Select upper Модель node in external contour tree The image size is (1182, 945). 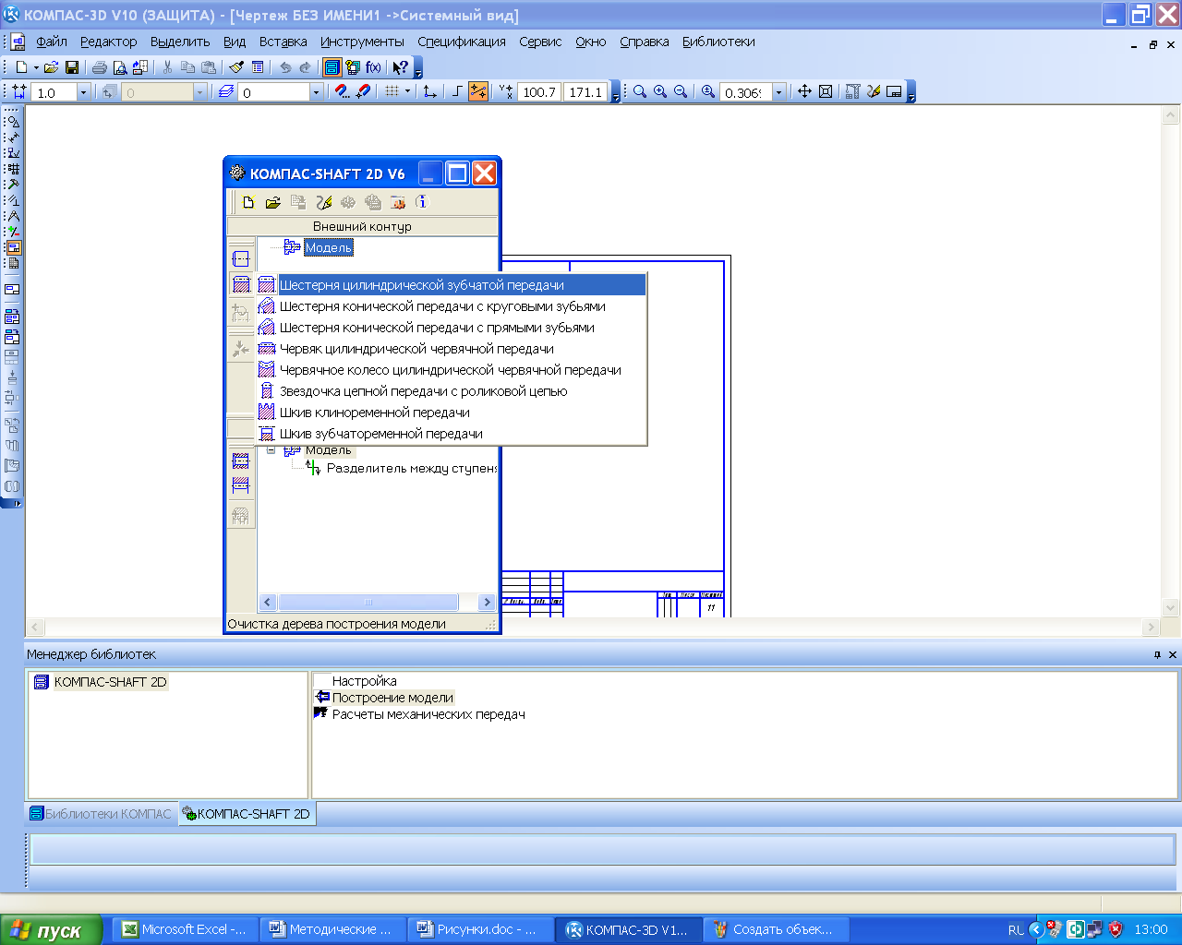coord(329,247)
